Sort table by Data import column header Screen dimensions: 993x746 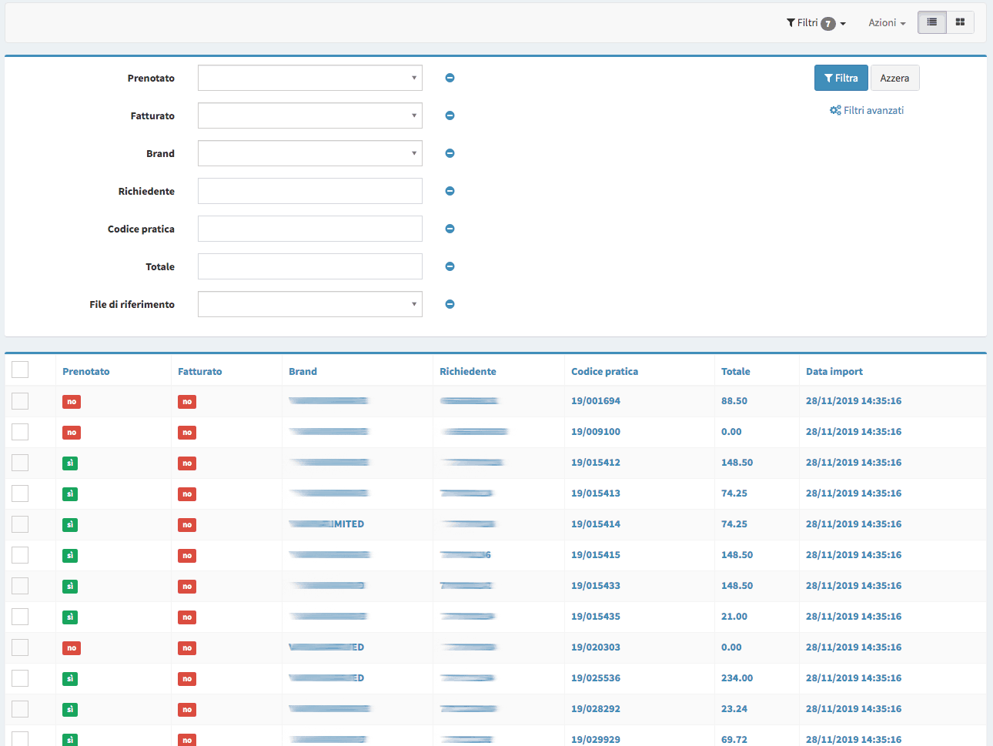[834, 371]
